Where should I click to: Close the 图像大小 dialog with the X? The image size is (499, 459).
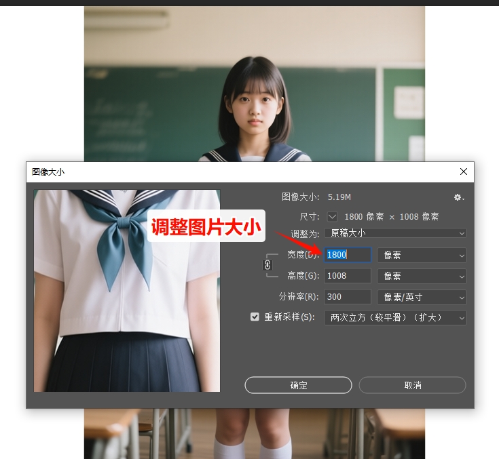tap(463, 172)
